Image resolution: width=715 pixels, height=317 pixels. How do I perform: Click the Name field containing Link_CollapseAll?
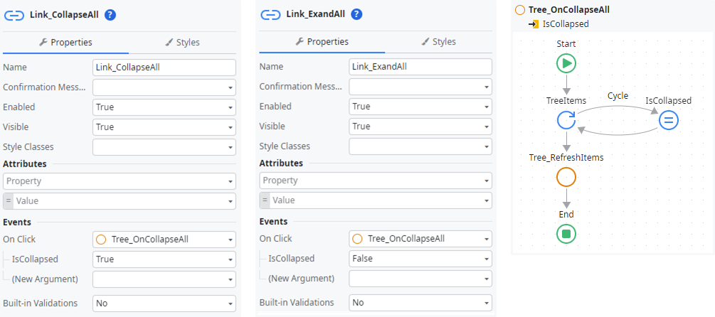coord(164,68)
